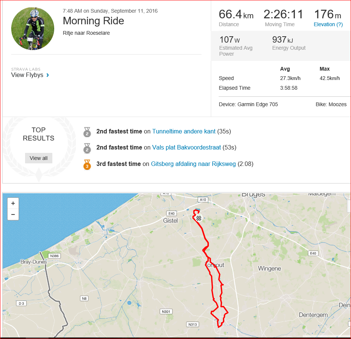Click the bronze medal beside Gitsberg afdaling

coord(87,164)
